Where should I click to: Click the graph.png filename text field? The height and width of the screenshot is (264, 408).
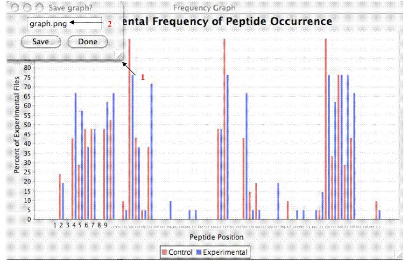point(64,23)
